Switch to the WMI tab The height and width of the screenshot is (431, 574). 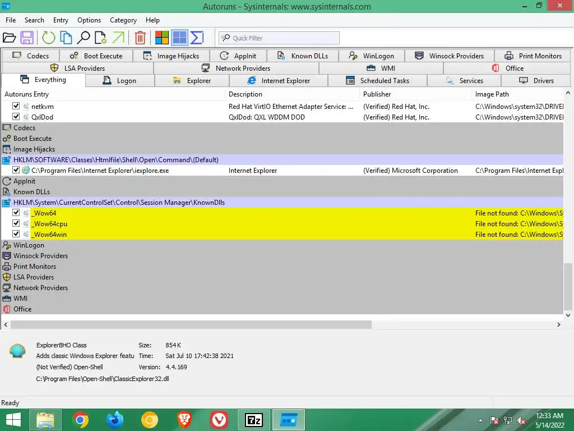tap(381, 68)
